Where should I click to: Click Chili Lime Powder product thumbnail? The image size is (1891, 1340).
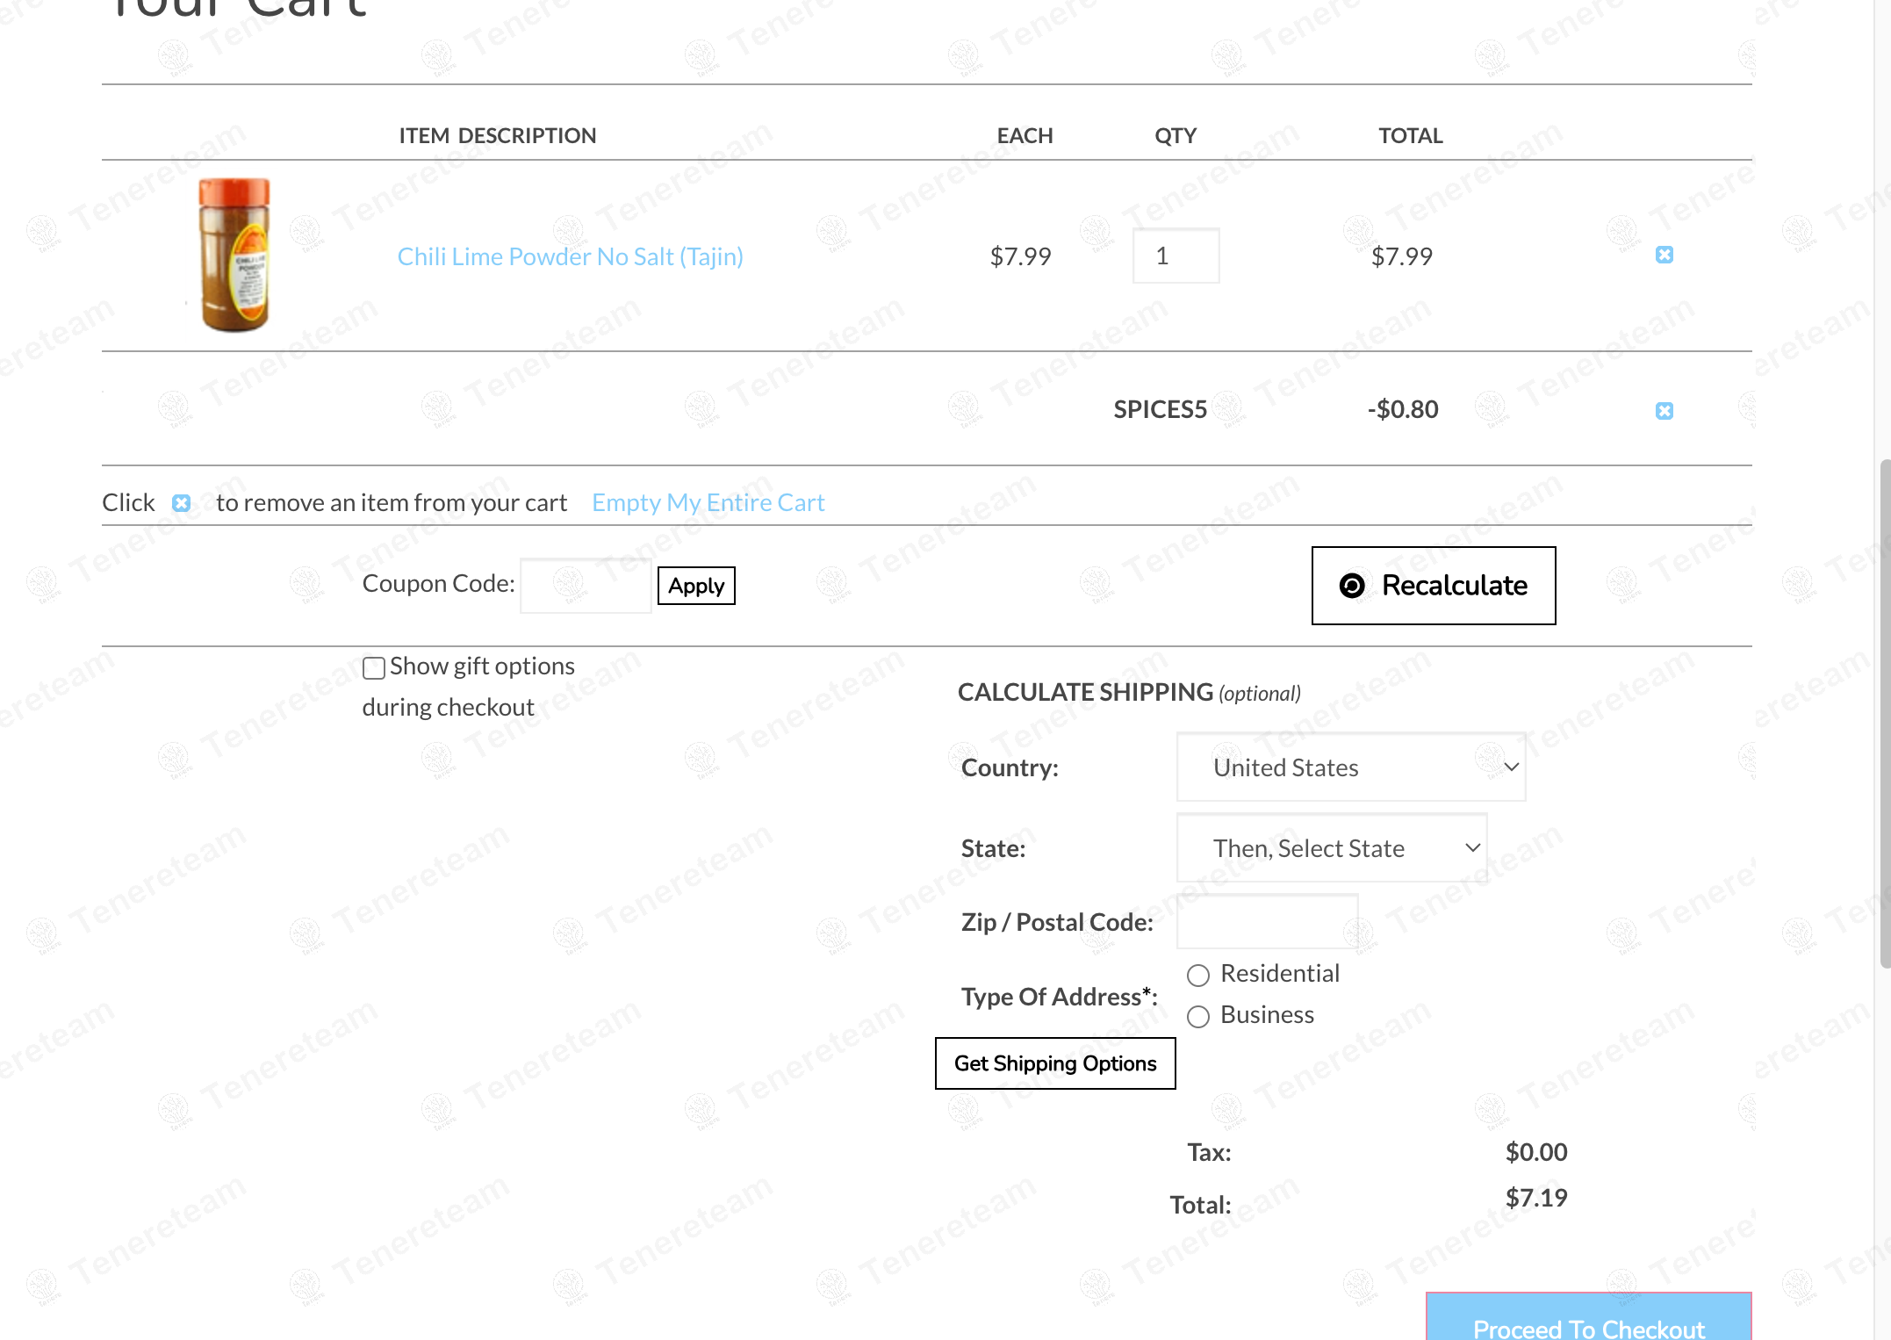234,256
